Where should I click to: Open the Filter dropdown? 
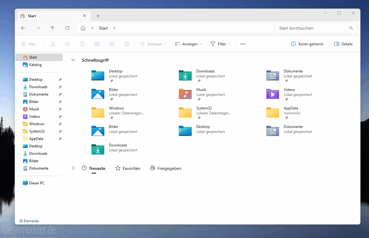220,44
